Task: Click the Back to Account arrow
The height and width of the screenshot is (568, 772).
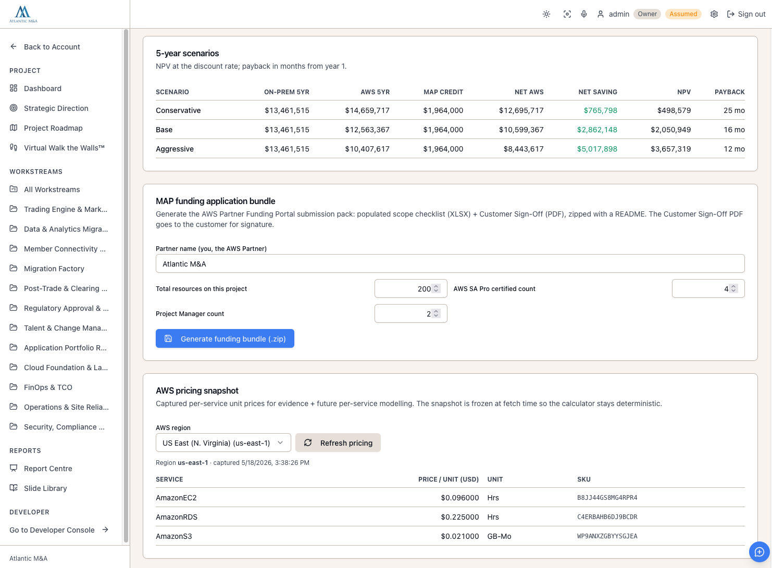Action: [14, 46]
